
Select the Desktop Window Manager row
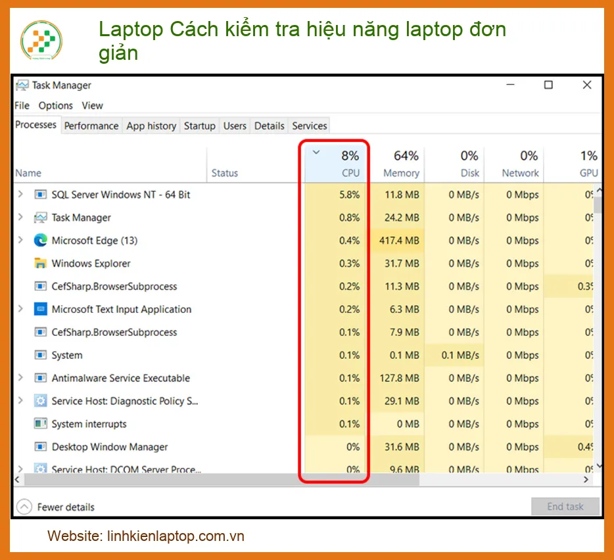coord(304,447)
